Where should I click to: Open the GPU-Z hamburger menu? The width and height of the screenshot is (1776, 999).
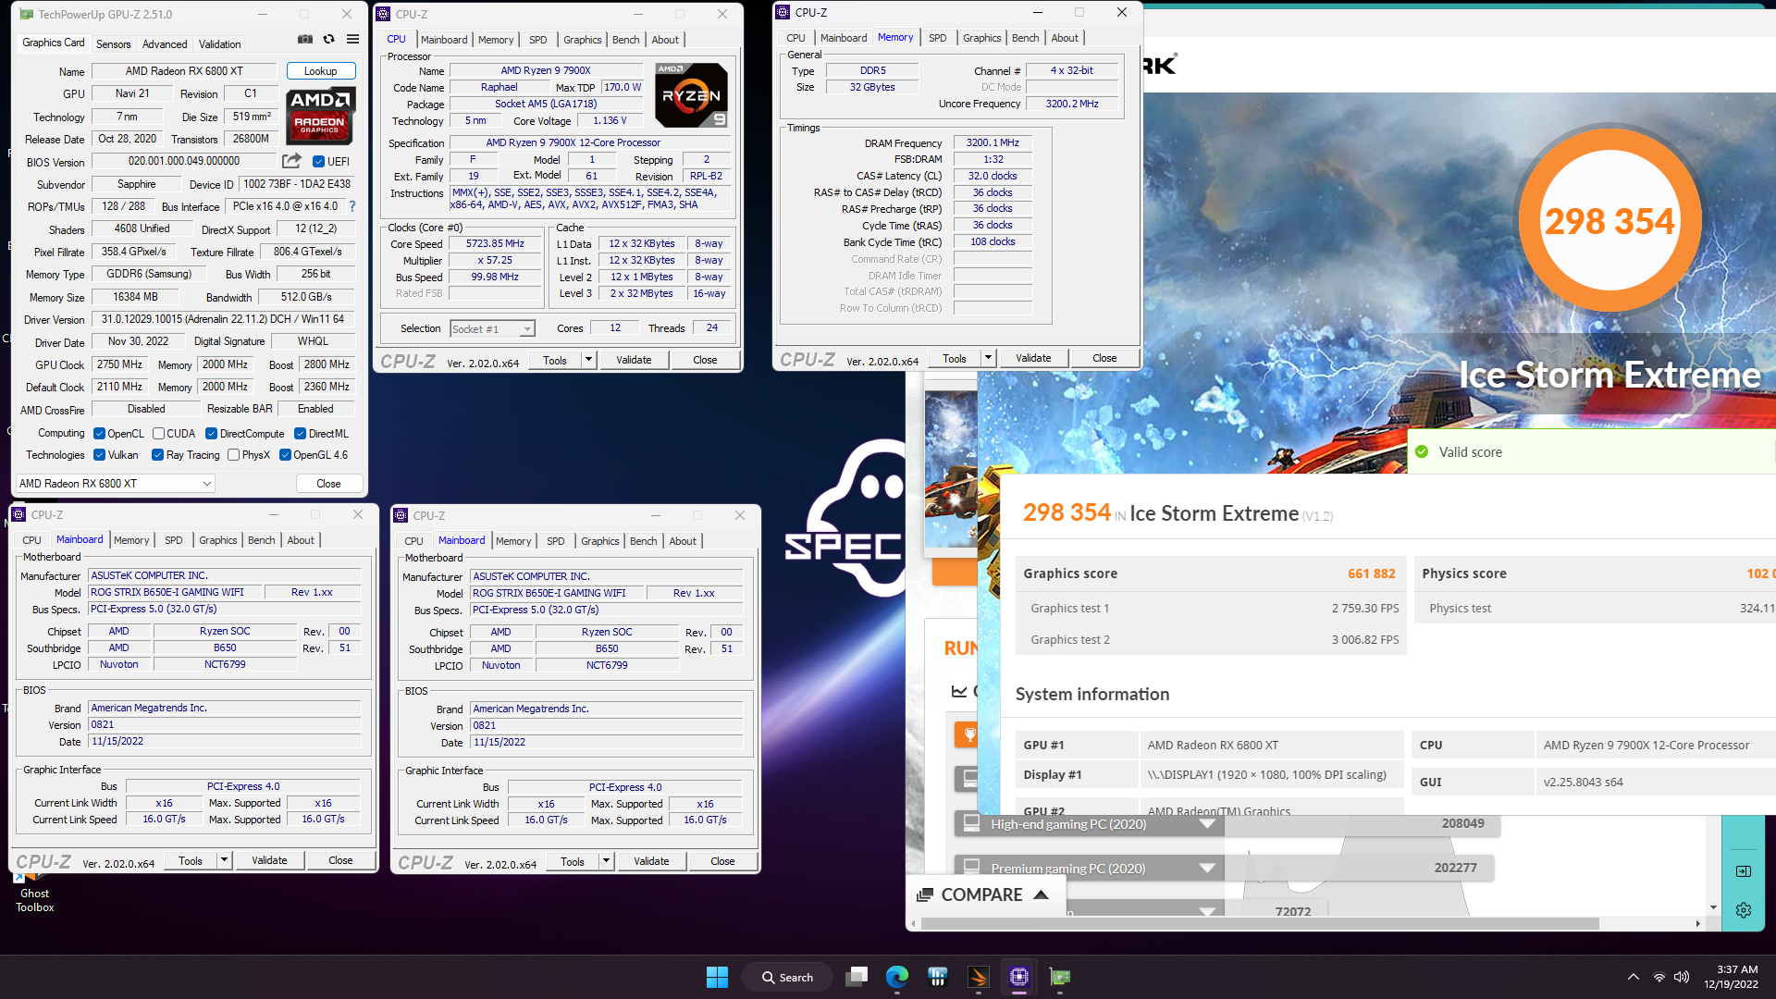(x=352, y=40)
